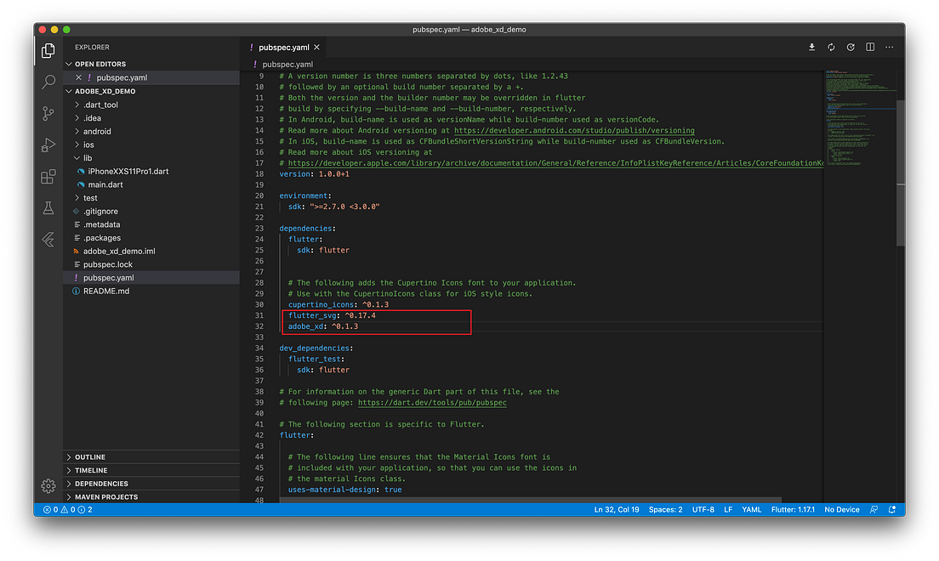Change language mode by clicking YAML
939x561 pixels.
pyautogui.click(x=751, y=509)
